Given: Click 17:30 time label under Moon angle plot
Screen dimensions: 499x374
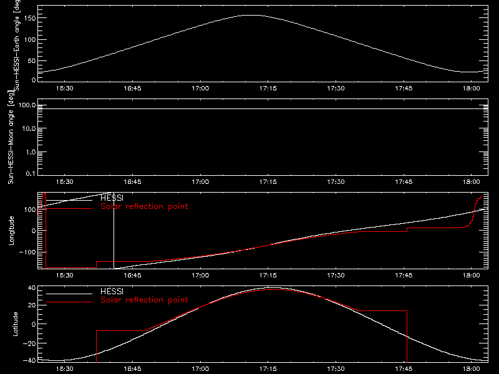Looking at the screenshot, I should click(336, 182).
